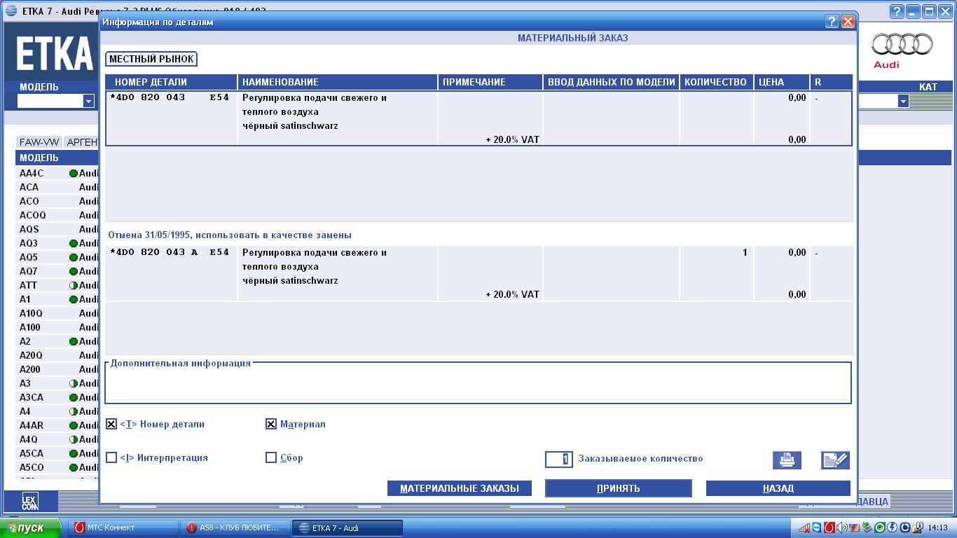Click the Заказываемое количество input field

pos(559,459)
